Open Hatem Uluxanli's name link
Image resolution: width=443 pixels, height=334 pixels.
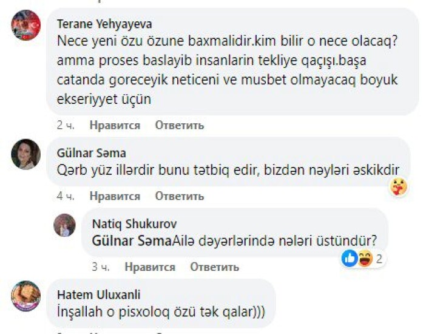[98, 295]
